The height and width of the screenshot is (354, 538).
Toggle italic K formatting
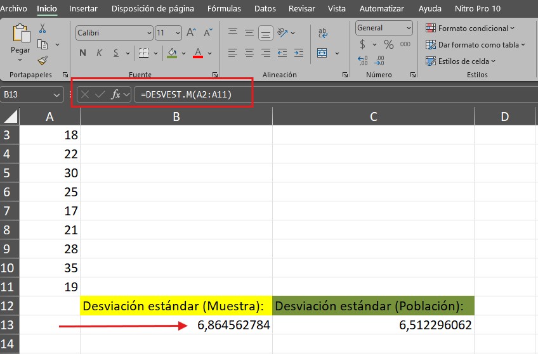click(x=99, y=53)
